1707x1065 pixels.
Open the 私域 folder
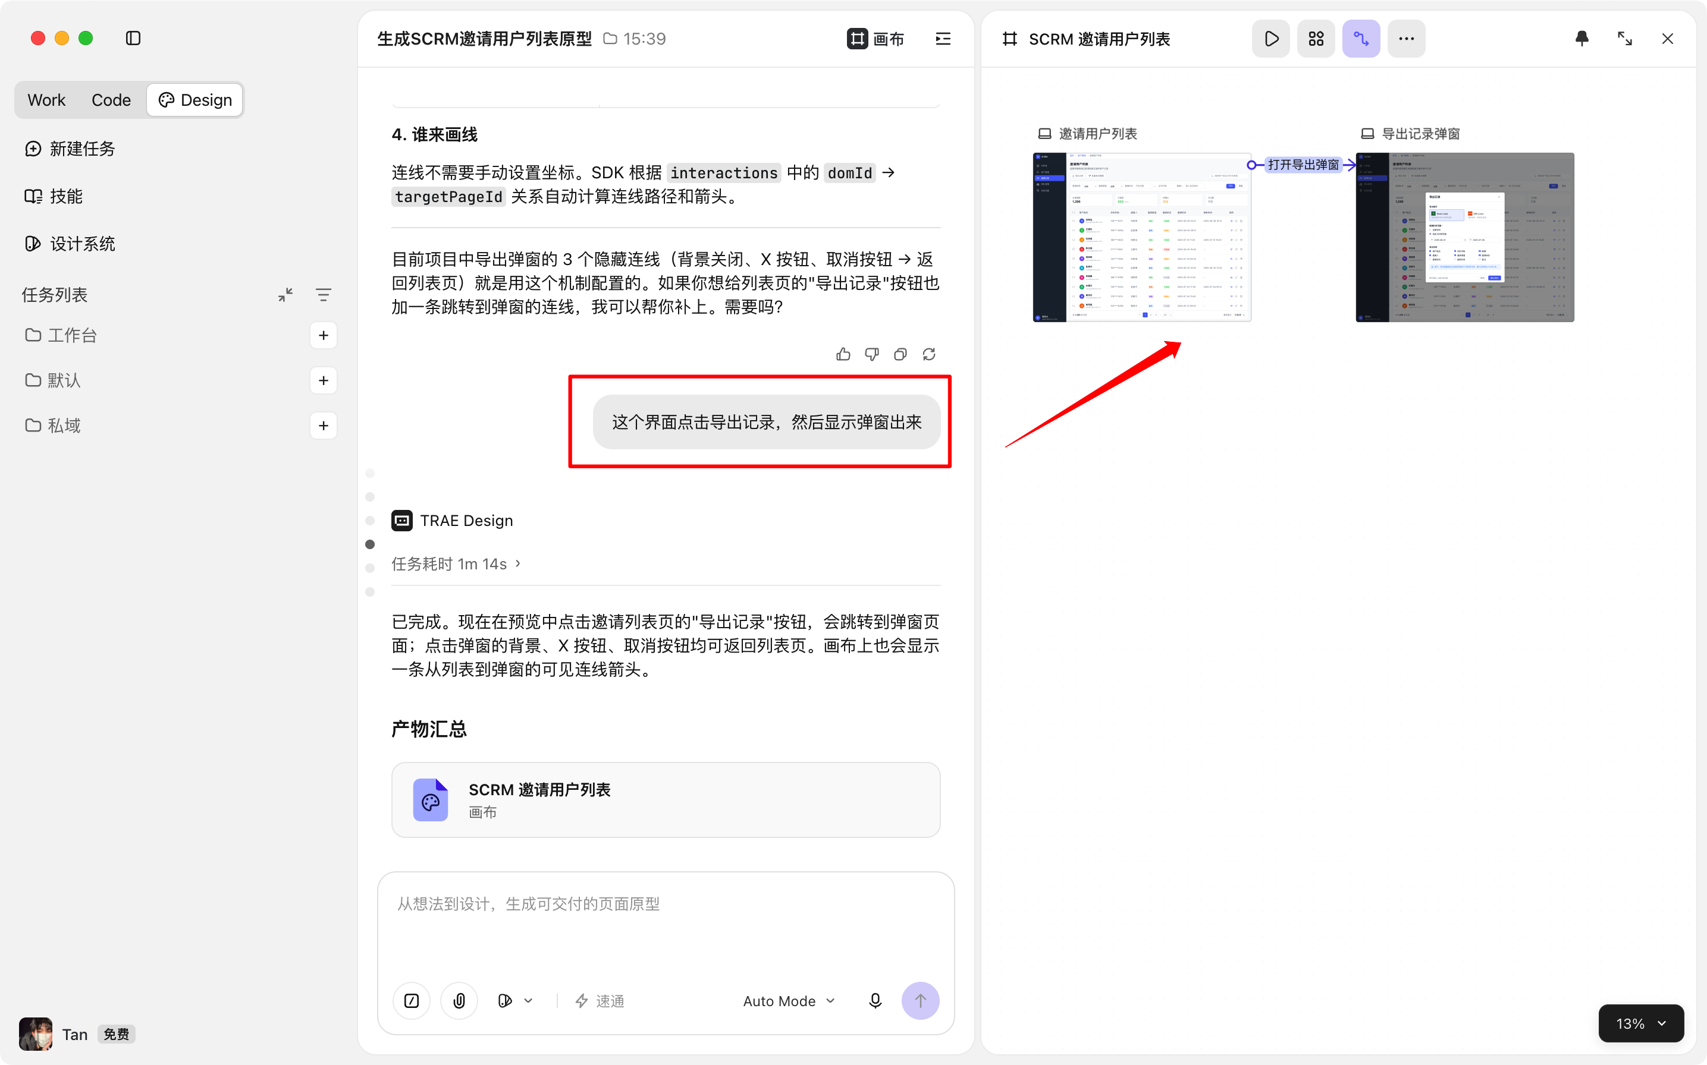(x=54, y=426)
